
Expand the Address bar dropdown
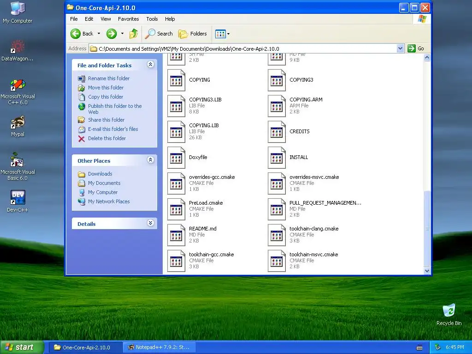(x=400, y=48)
